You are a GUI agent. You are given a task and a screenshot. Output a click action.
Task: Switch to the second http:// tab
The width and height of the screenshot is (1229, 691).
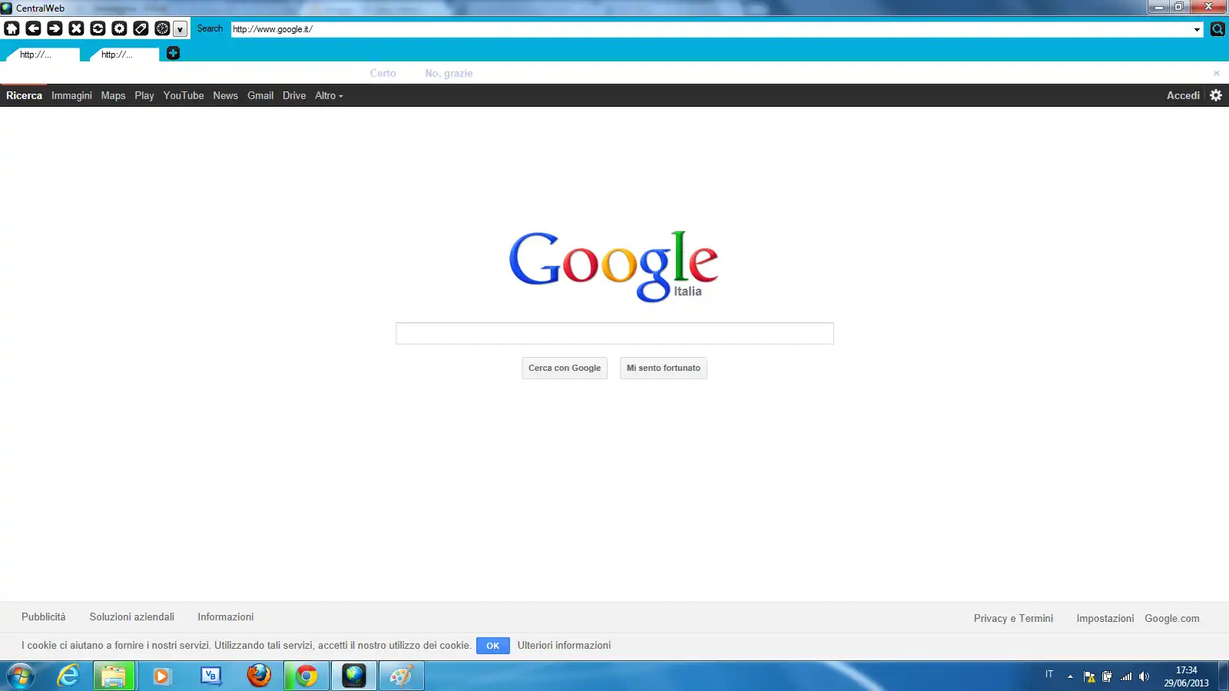123,55
